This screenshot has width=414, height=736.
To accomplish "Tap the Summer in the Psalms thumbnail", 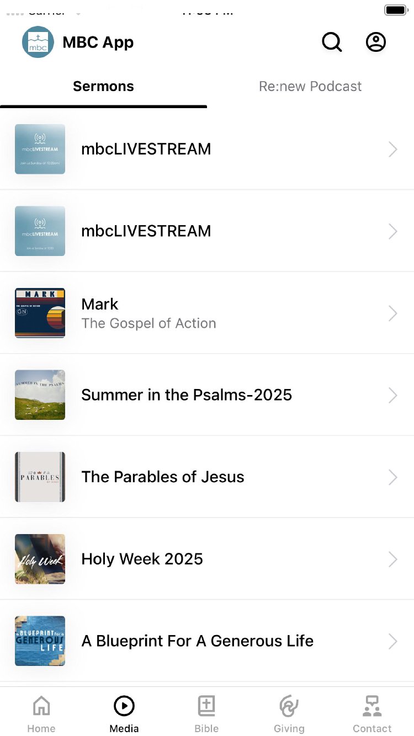I will [x=40, y=395].
